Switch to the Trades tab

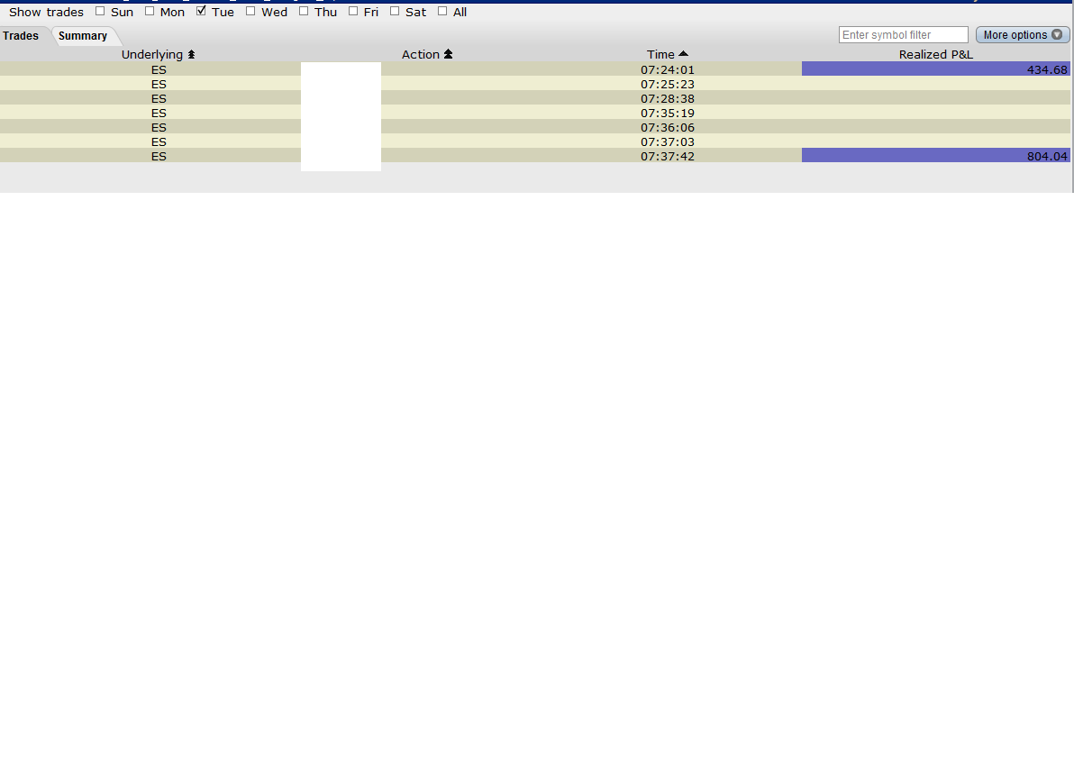21,36
